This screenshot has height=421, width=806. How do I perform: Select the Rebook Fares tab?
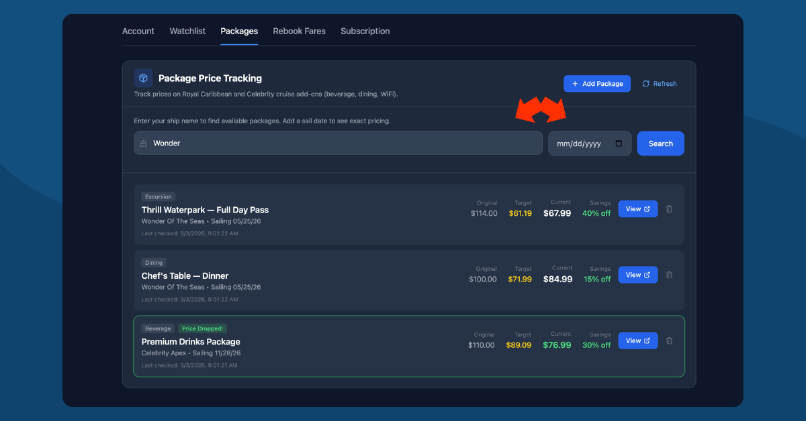click(299, 31)
